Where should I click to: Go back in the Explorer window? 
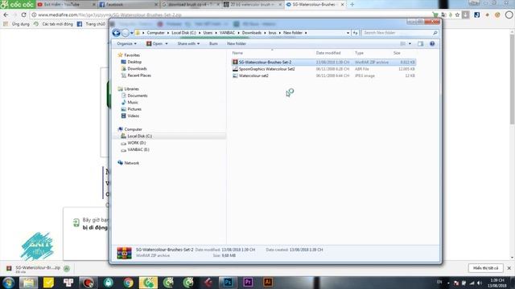(116, 33)
